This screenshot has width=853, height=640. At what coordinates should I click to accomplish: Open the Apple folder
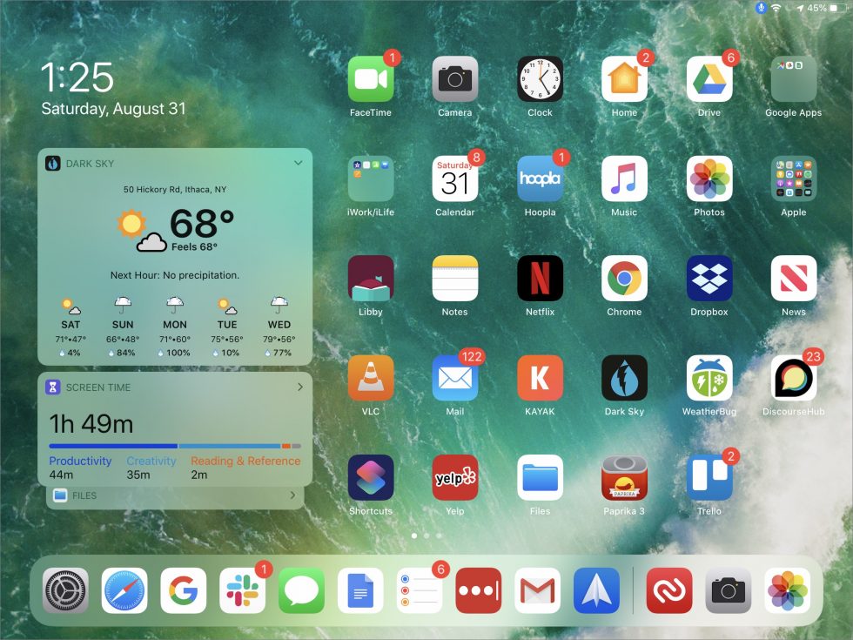point(793,179)
